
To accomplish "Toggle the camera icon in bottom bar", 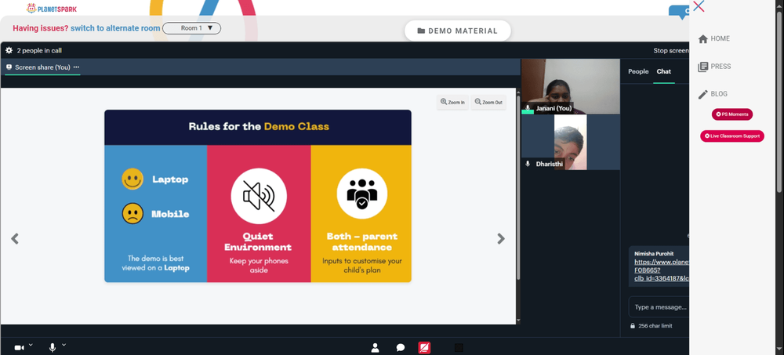I will pyautogui.click(x=19, y=347).
